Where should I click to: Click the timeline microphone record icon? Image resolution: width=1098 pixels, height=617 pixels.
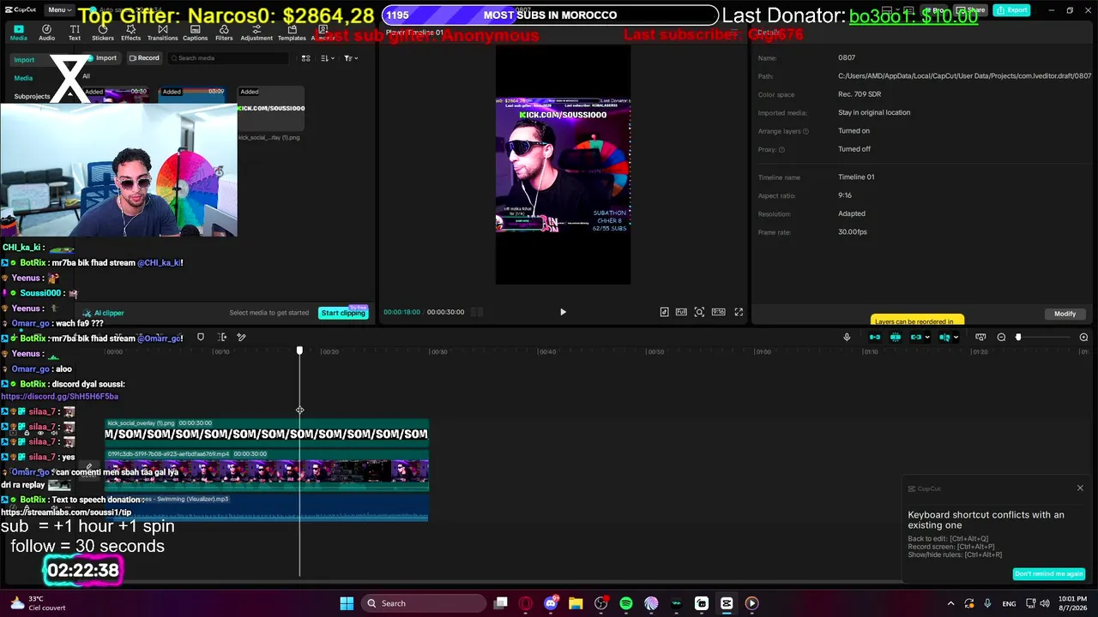[x=847, y=338]
